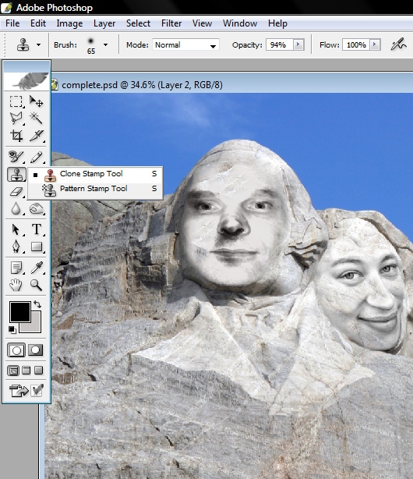The height and width of the screenshot is (479, 413).
Task: Enable airbrush mode in options bar
Action: coord(398,45)
